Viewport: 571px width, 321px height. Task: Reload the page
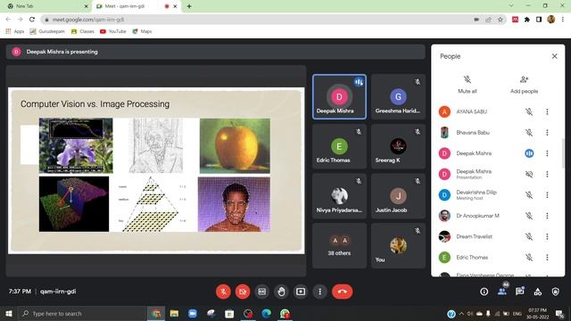(32, 20)
